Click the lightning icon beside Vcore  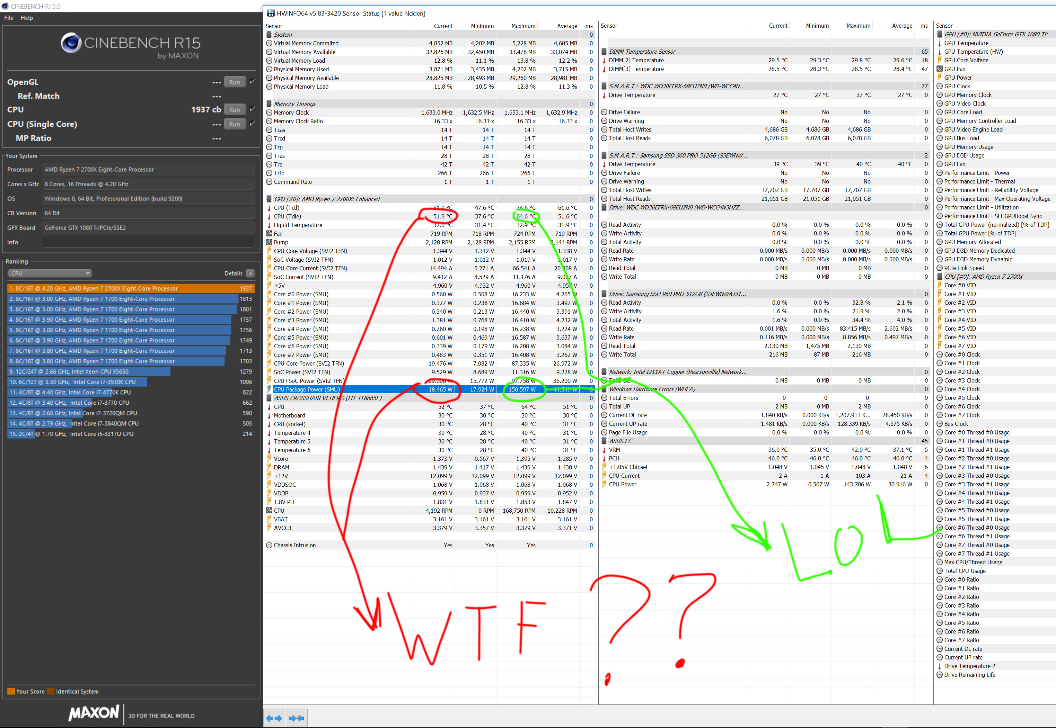pyautogui.click(x=269, y=459)
